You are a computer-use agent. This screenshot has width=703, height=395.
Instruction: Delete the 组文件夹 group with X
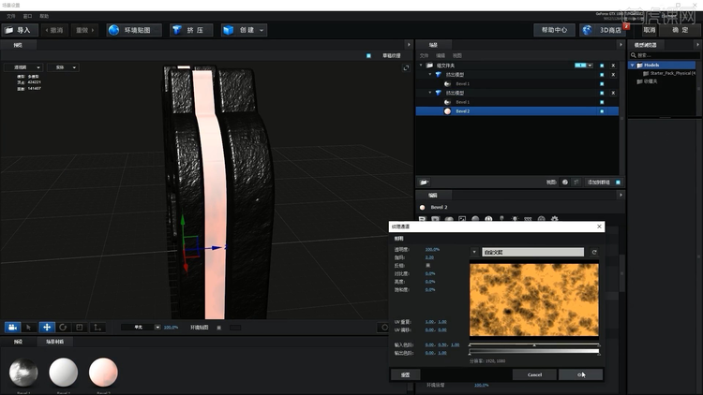pyautogui.click(x=613, y=66)
